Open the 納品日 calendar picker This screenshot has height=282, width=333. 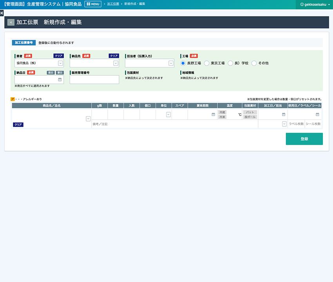[60, 80]
